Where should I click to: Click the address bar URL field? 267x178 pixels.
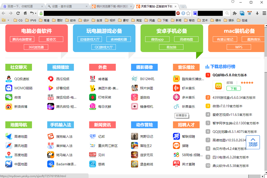click(107, 13)
